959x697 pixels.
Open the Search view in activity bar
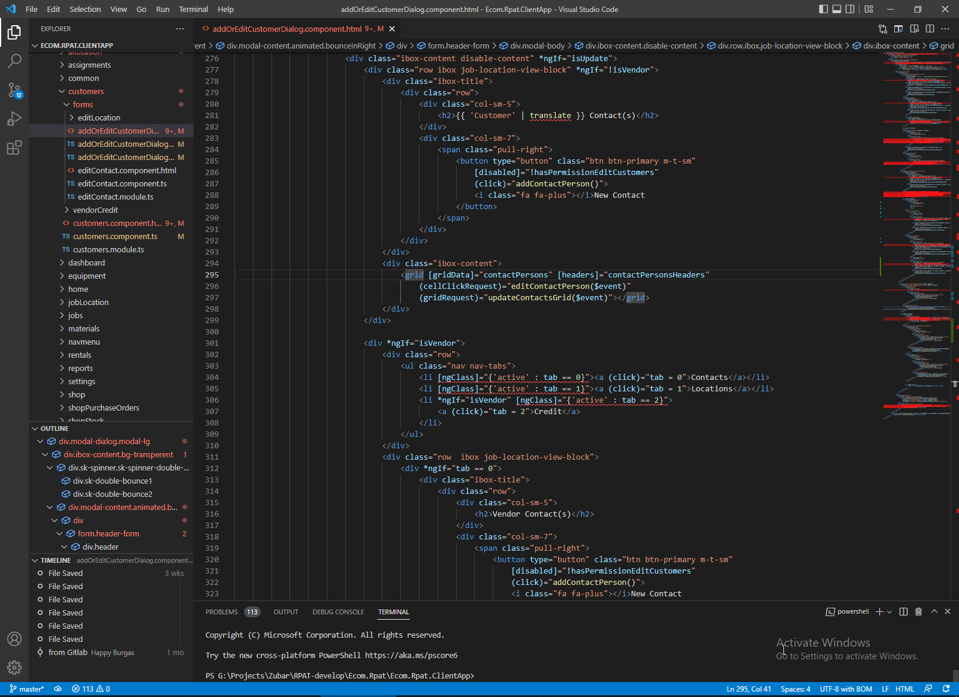pyautogui.click(x=14, y=61)
